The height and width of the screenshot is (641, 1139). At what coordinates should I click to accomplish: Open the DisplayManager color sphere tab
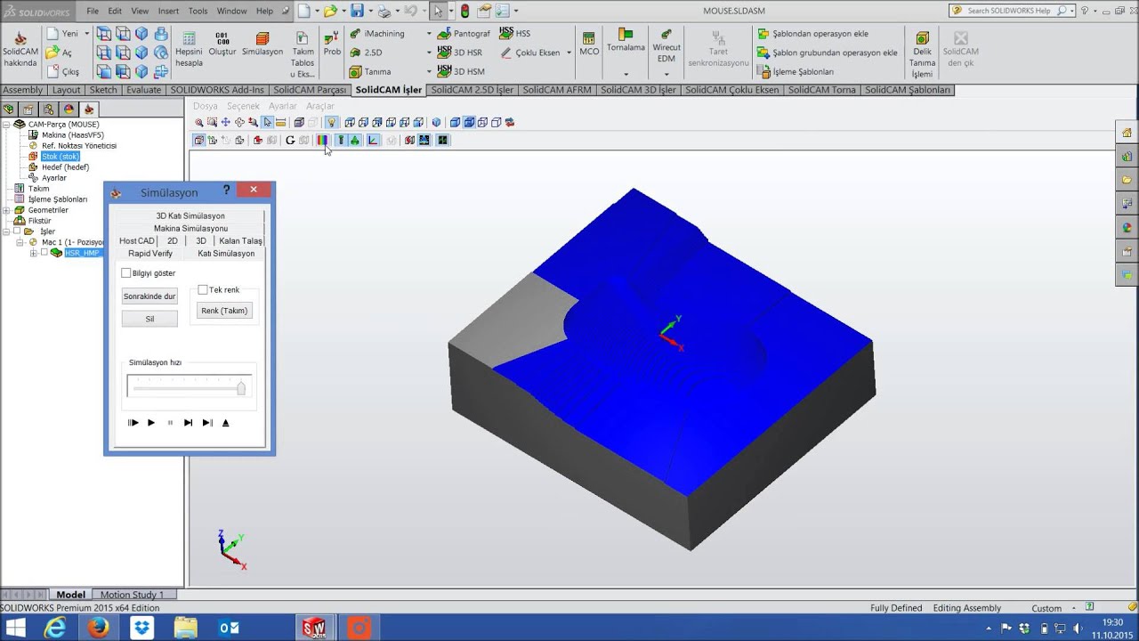(x=69, y=110)
